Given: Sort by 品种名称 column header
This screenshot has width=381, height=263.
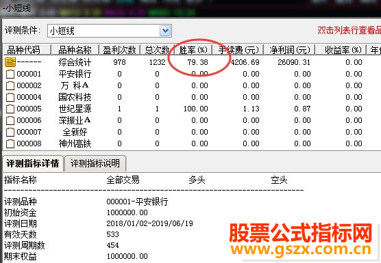Looking at the screenshot, I should (75, 50).
